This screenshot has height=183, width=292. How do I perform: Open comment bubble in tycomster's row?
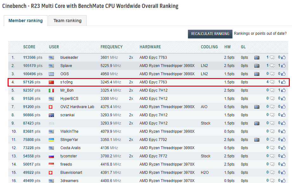[272, 156]
